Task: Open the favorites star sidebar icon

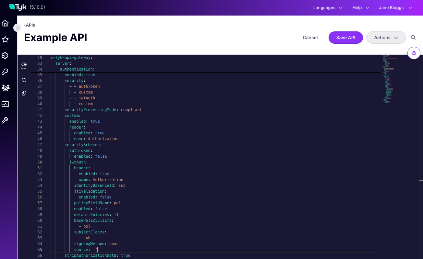Action: point(5,39)
